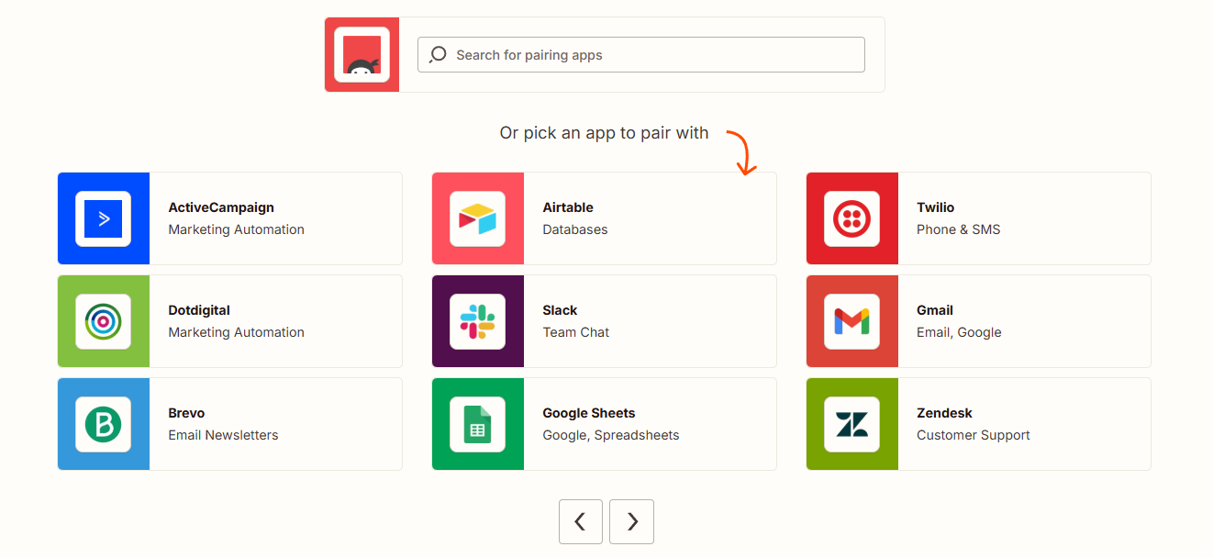The image size is (1213, 558).
Task: Select the Dotdigital app icon
Action: pyautogui.click(x=104, y=321)
